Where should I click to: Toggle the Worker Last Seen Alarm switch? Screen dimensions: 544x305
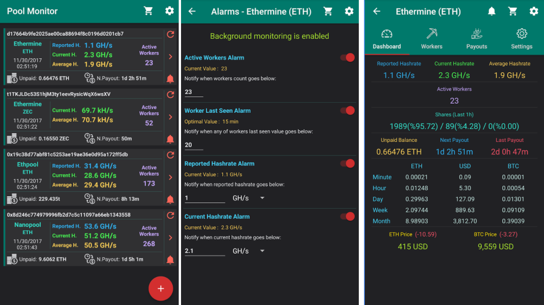(347, 111)
